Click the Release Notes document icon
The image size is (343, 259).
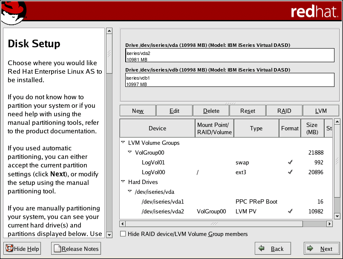[57, 249]
